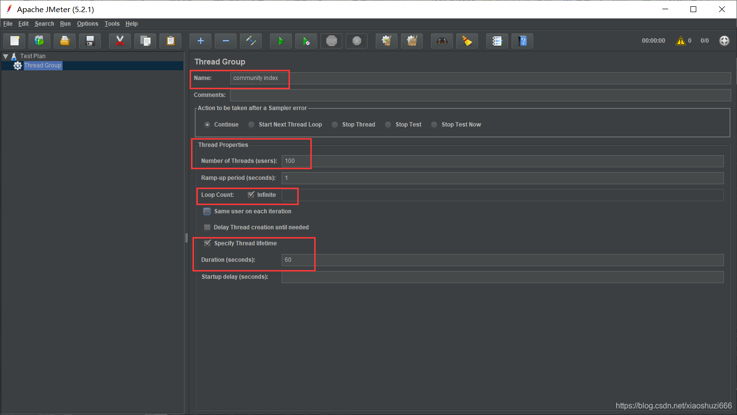This screenshot has height=415, width=737.
Task: Click the remote engine status icon
Action: tap(724, 41)
